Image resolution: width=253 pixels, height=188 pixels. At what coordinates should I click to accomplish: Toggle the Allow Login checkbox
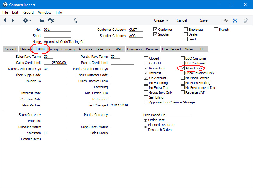[182, 68]
